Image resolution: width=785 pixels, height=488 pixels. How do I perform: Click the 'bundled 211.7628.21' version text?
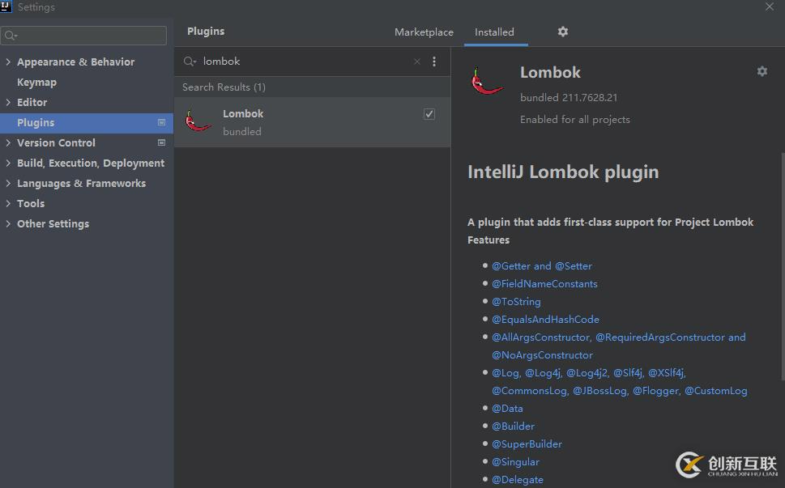point(569,97)
